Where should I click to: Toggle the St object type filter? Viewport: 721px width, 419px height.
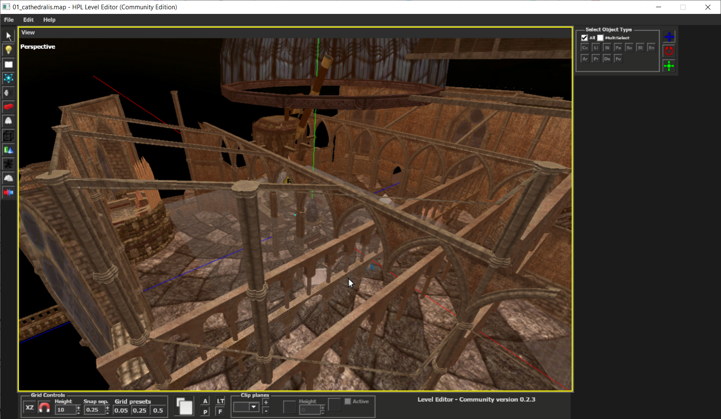[640, 48]
